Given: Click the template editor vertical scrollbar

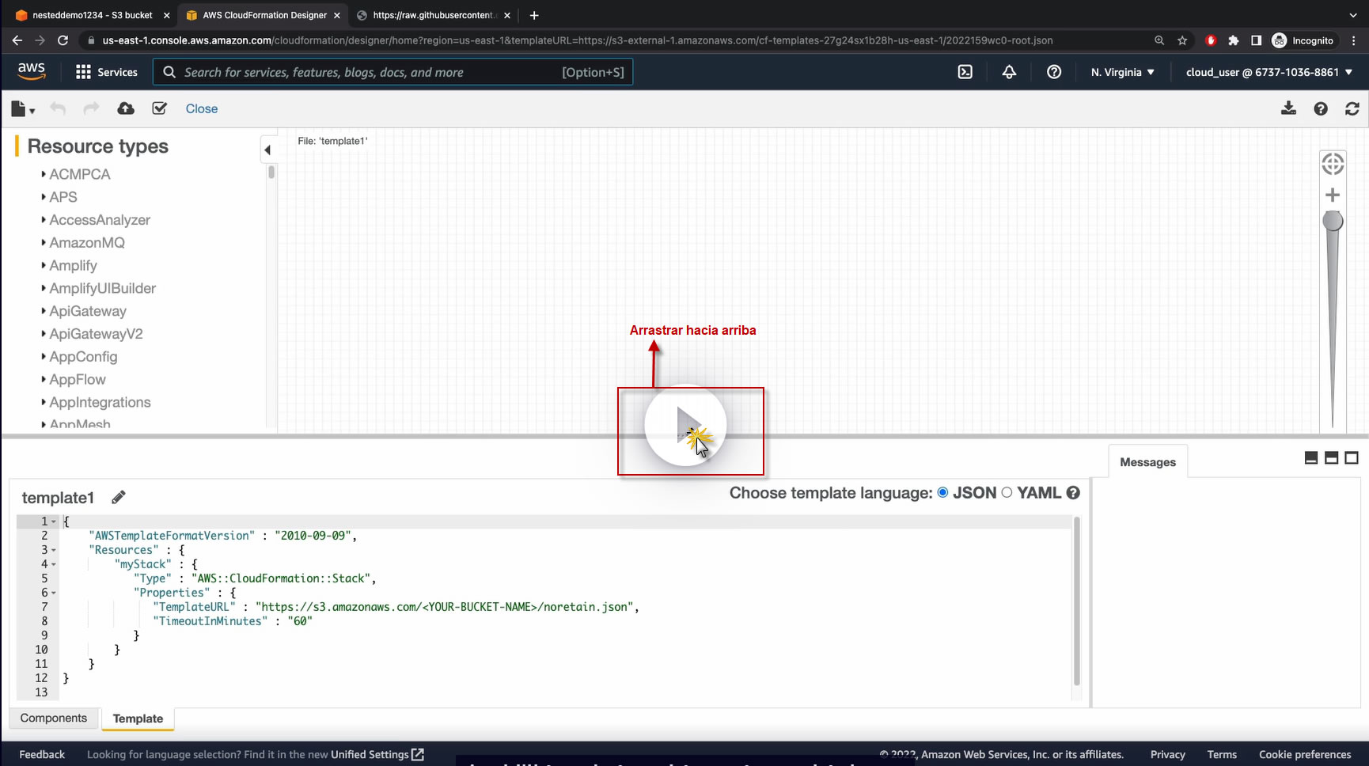Looking at the screenshot, I should [x=1076, y=601].
